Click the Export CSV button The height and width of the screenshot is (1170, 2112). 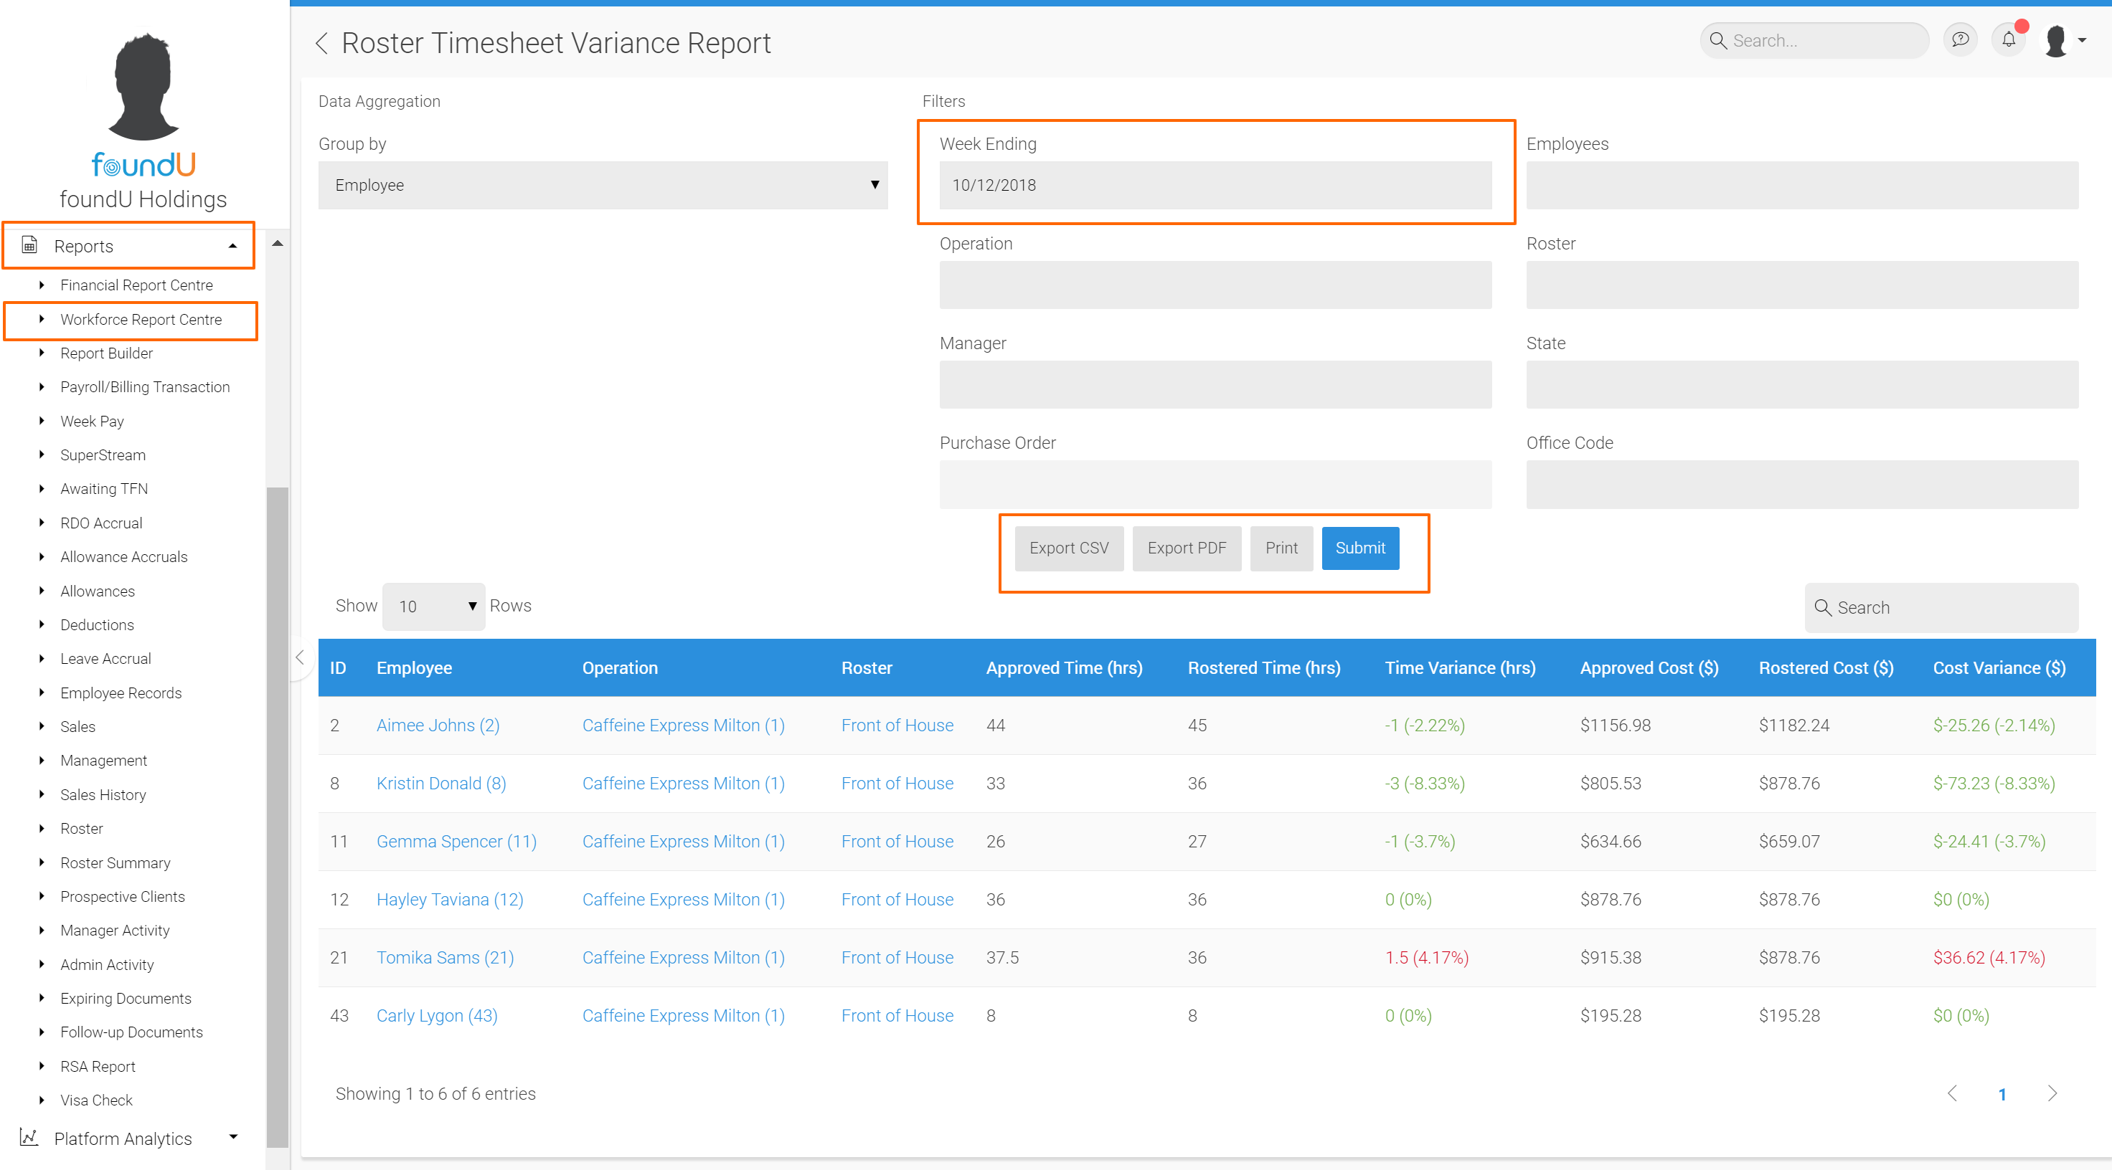point(1068,548)
